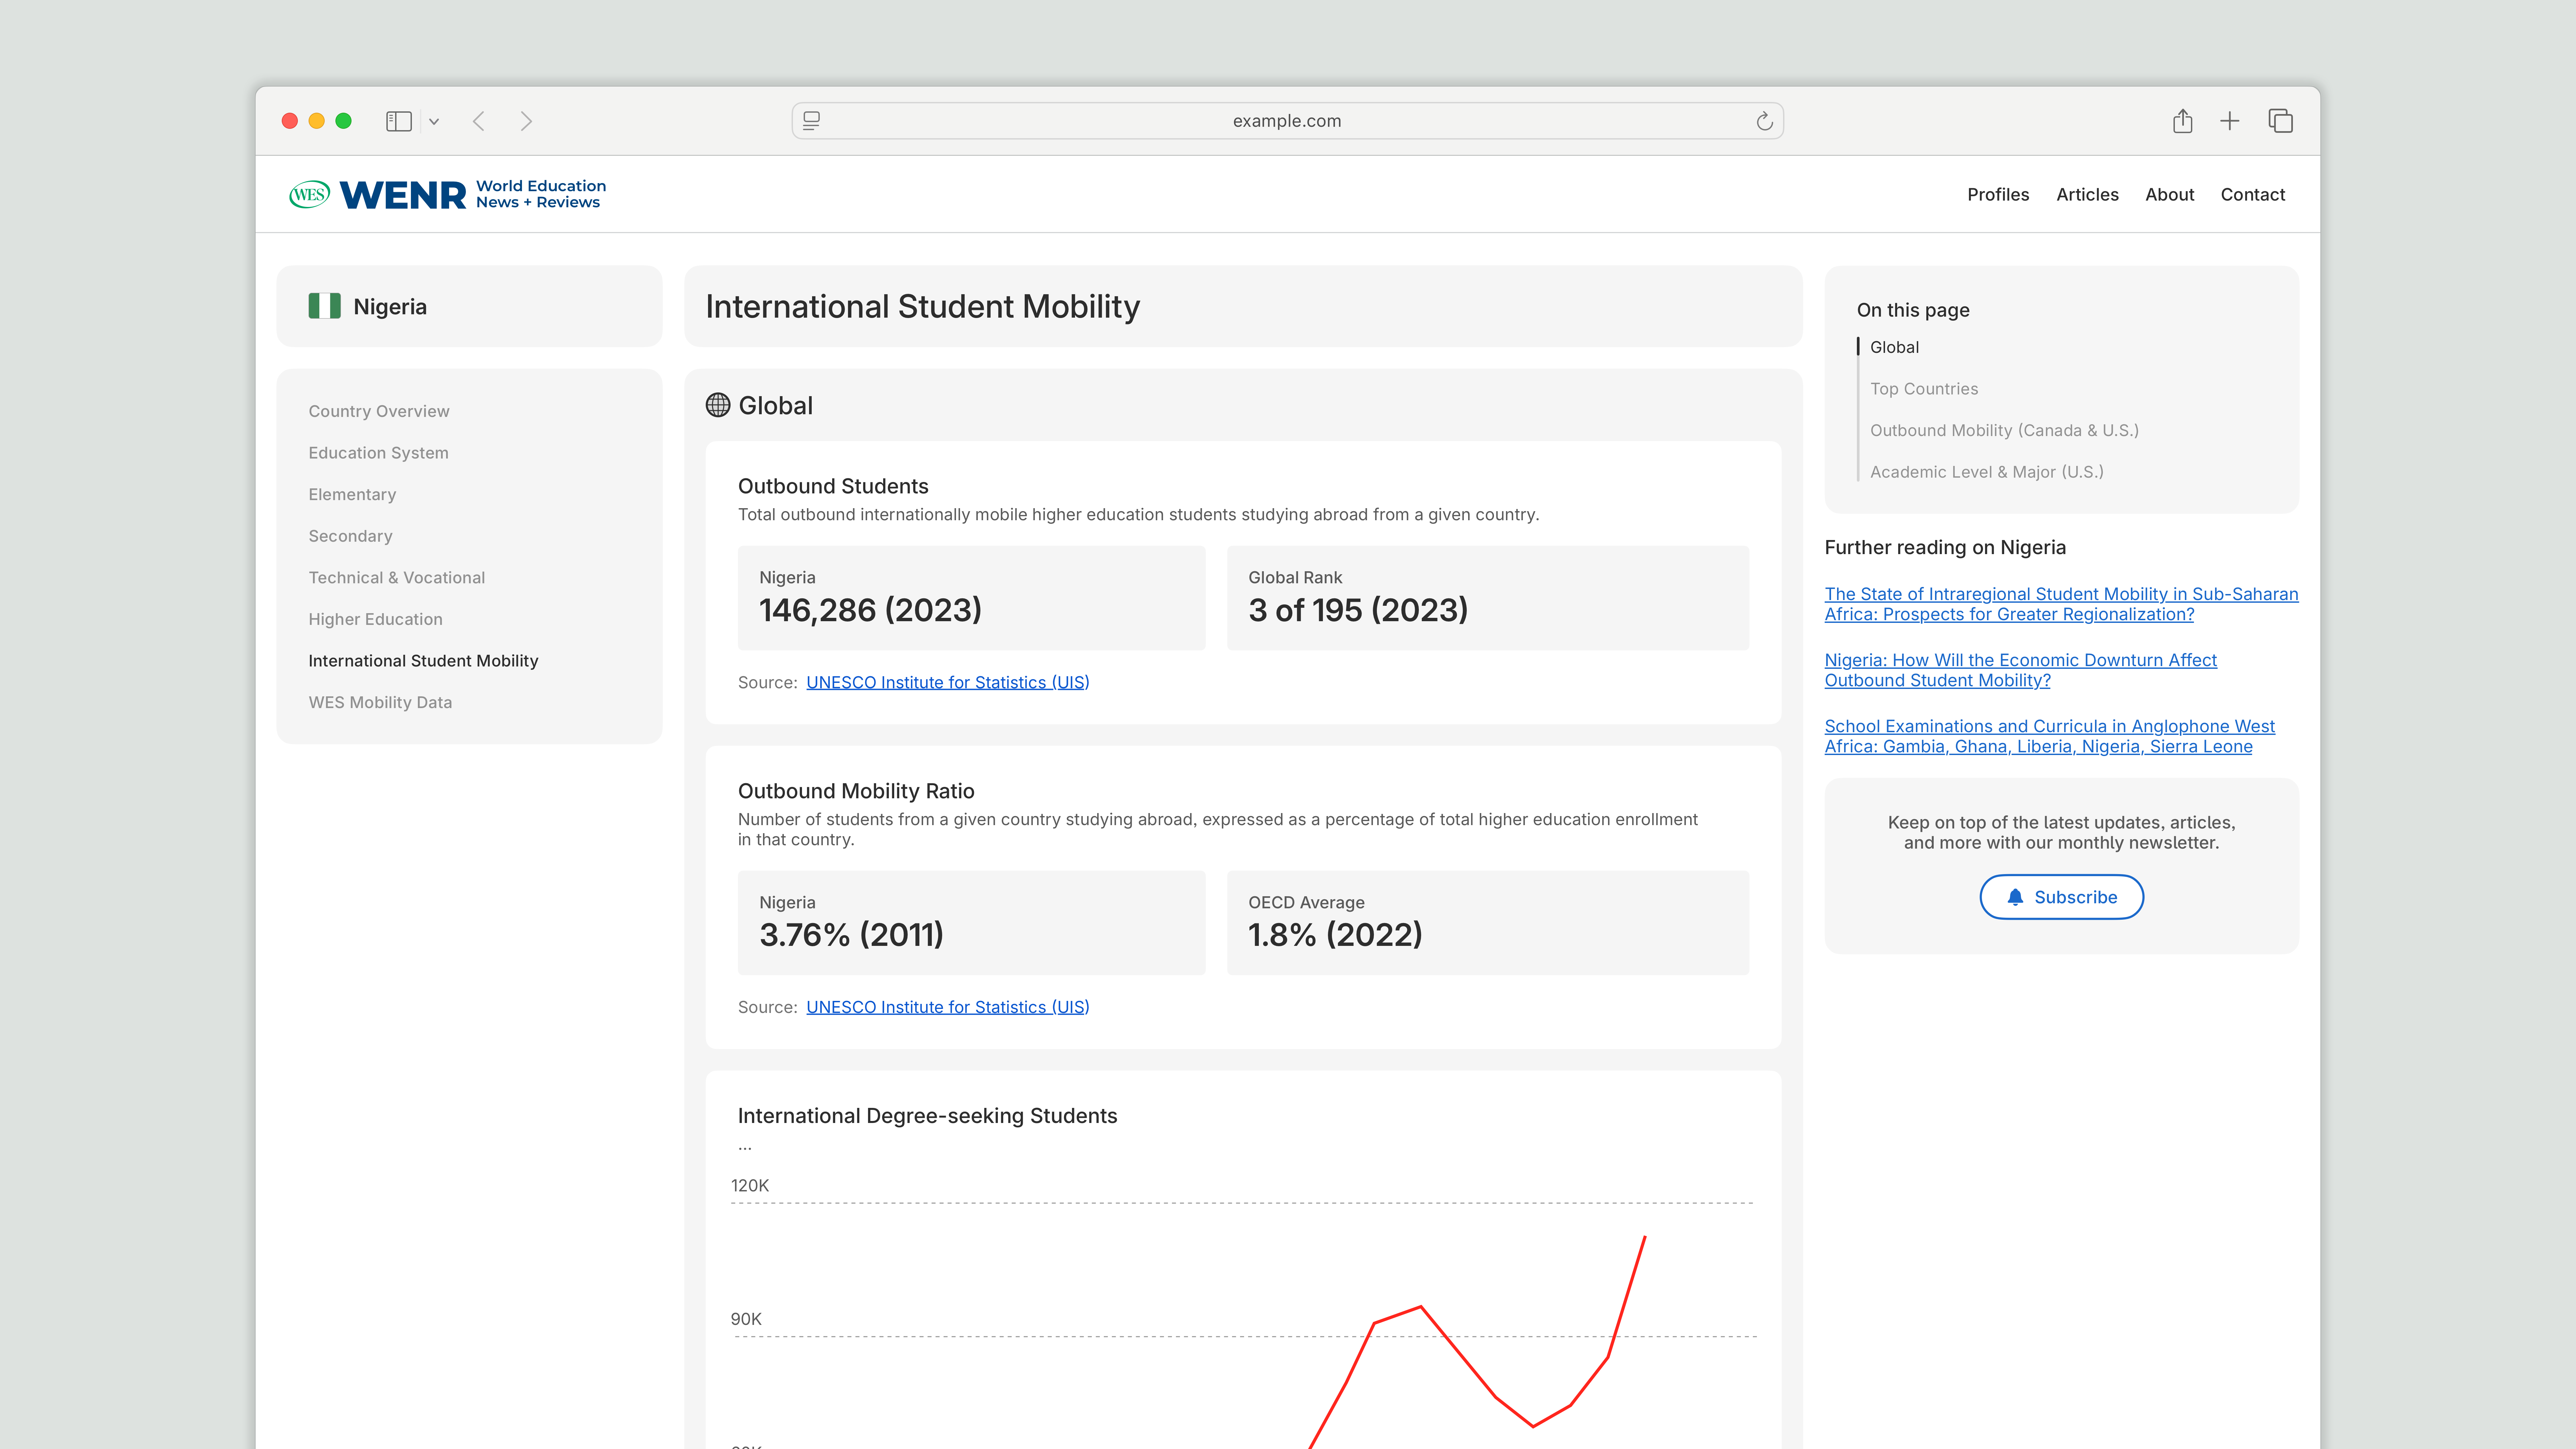Click the example.com address bar
This screenshot has width=2576, height=1449.
1288,121
